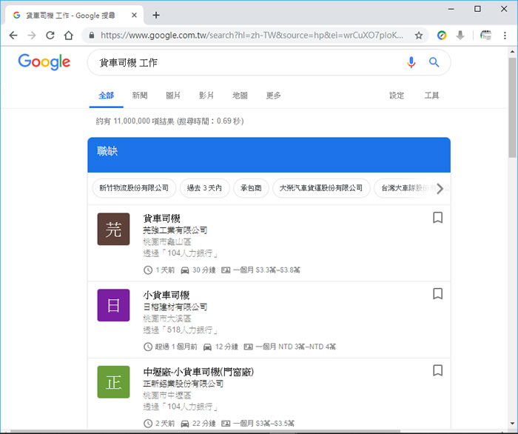Select the 全部 search tab

pos(106,96)
